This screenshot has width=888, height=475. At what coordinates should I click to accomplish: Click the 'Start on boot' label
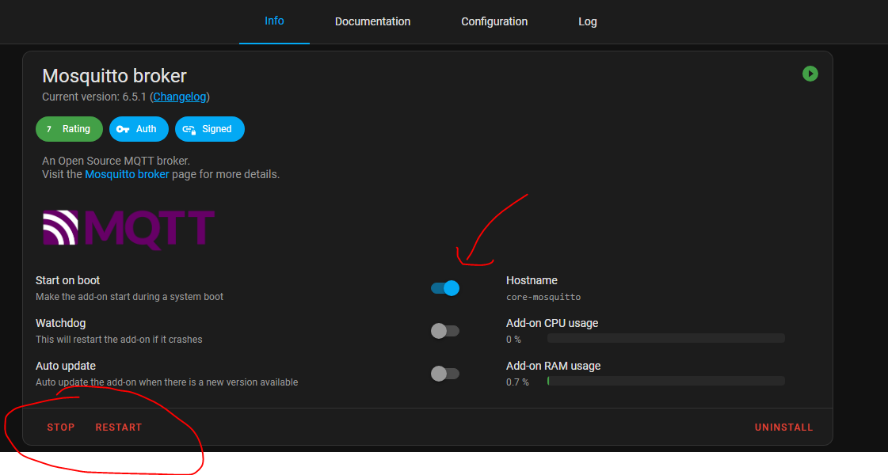(x=67, y=280)
